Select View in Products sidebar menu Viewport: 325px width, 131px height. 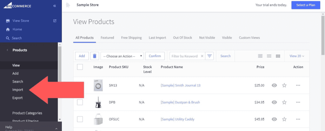(16, 65)
